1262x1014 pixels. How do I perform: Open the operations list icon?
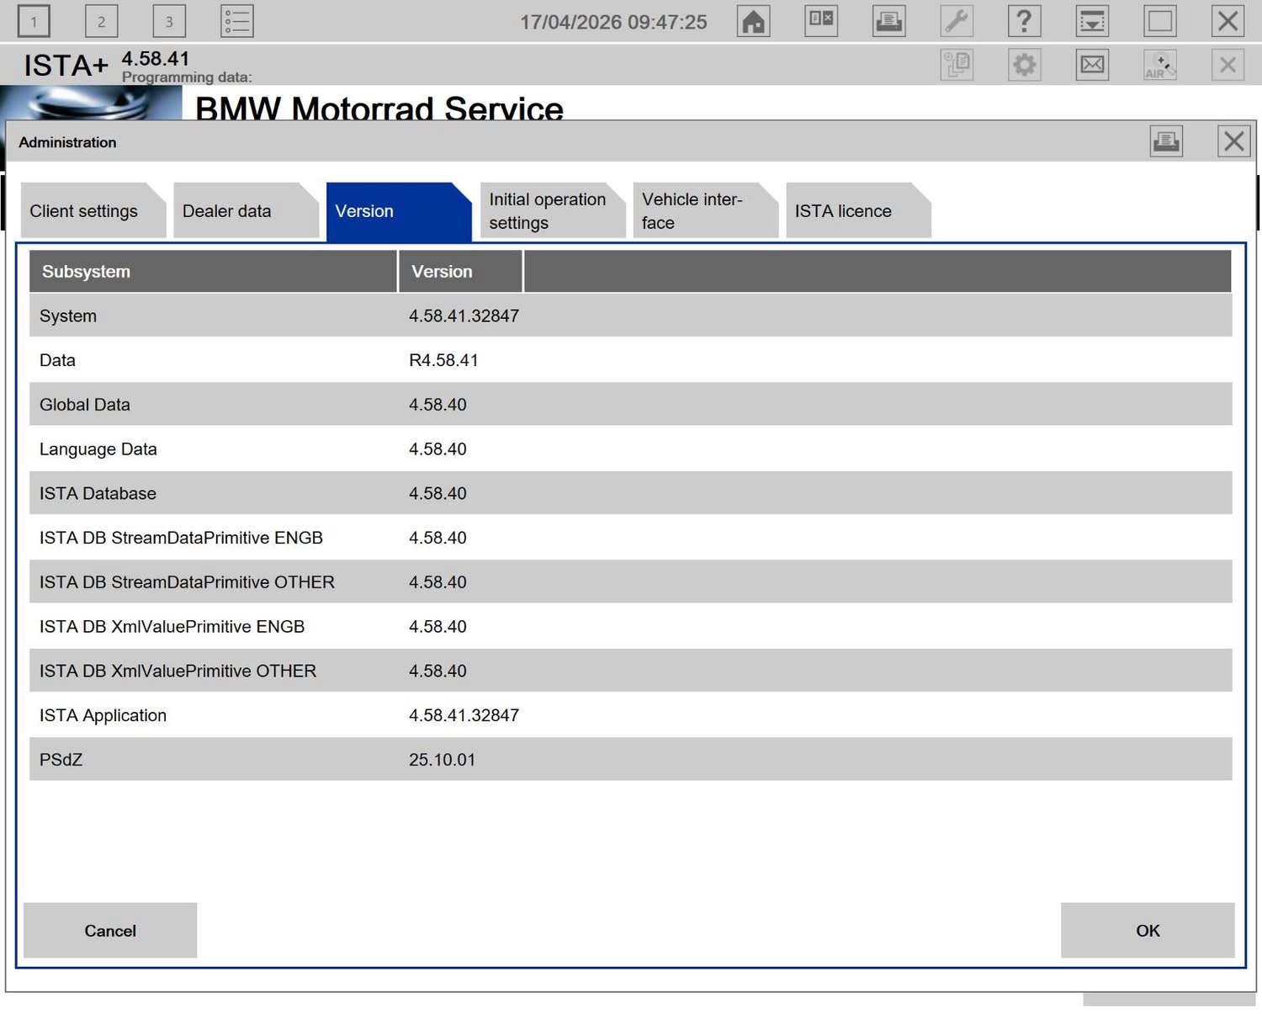click(x=236, y=21)
